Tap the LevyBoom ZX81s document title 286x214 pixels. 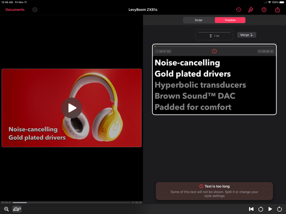click(143, 10)
